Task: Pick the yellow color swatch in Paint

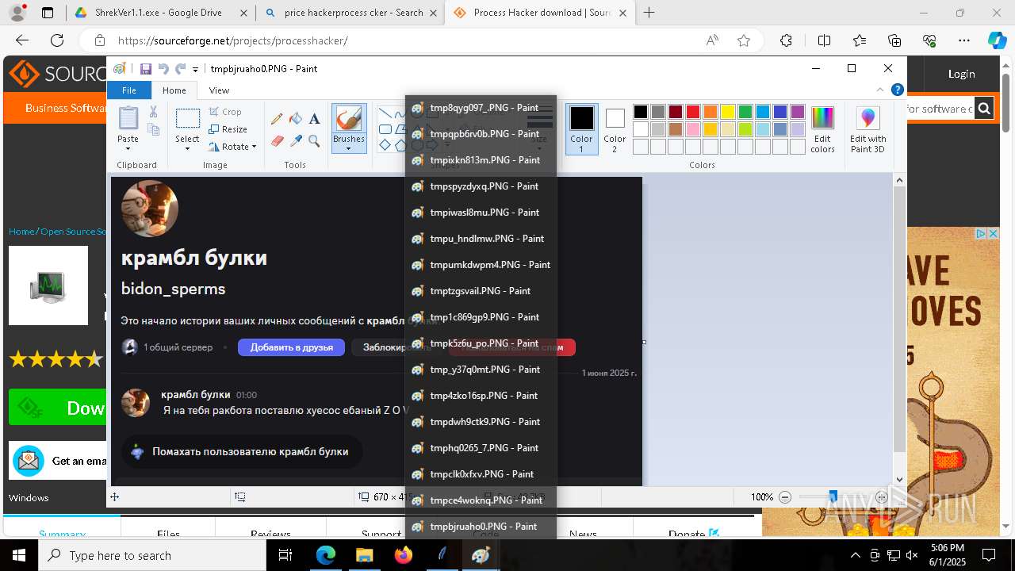Action: pos(727,112)
